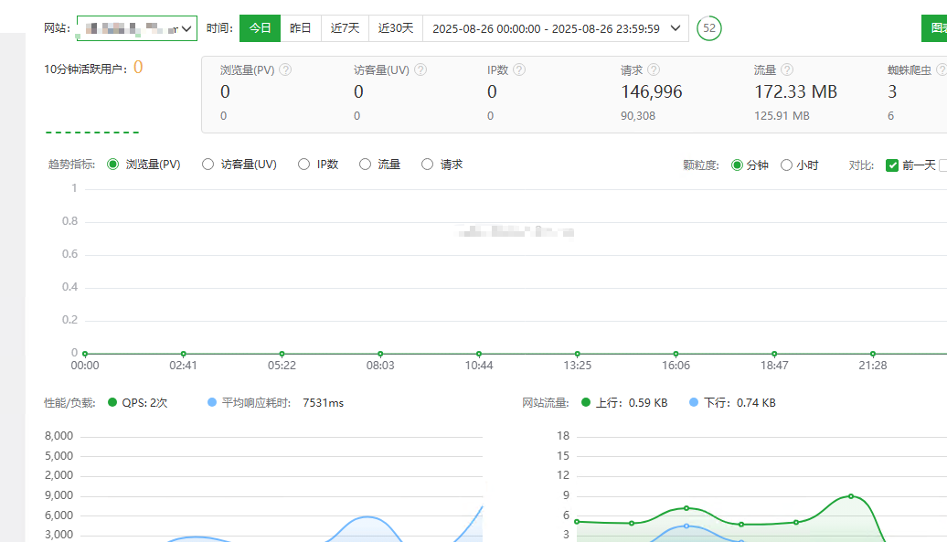The image size is (947, 542).
Task: Open help for 访客量(UV) metric
Action: [x=421, y=70]
